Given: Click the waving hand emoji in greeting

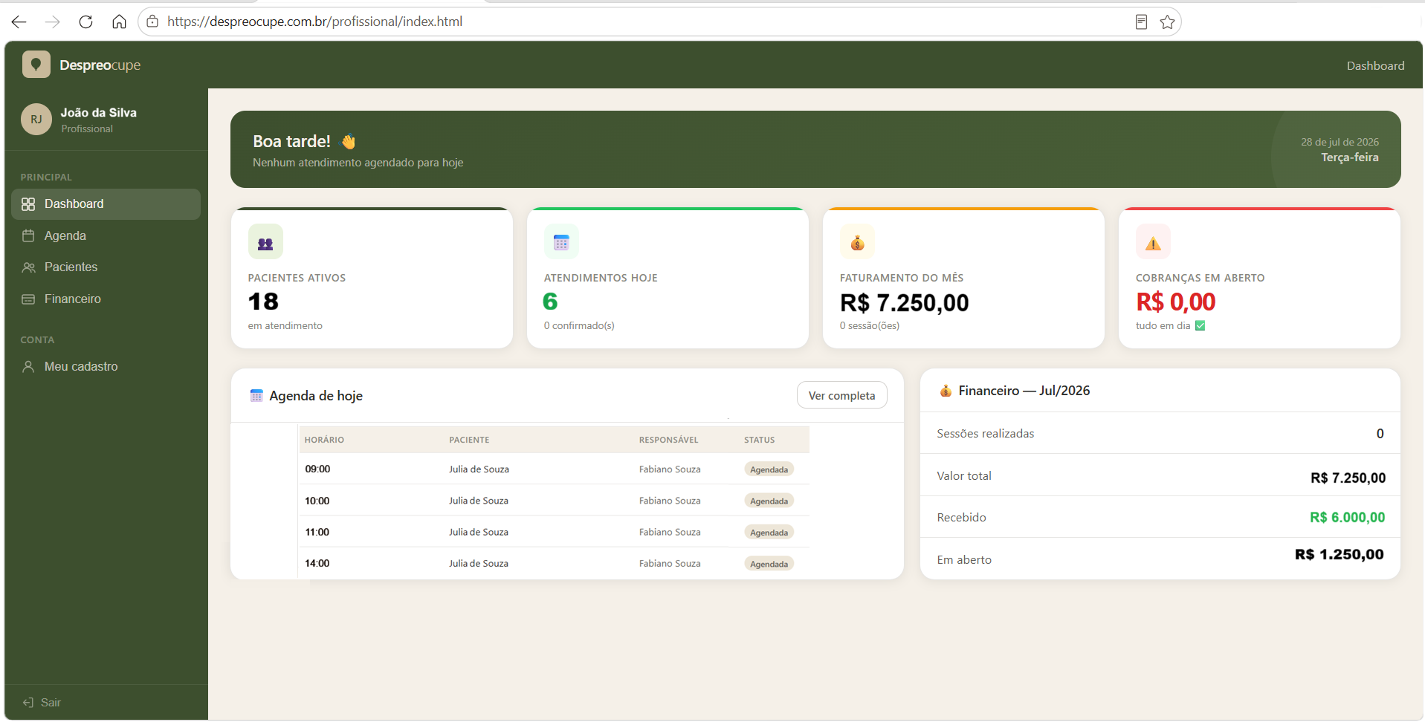Looking at the screenshot, I should [x=348, y=141].
